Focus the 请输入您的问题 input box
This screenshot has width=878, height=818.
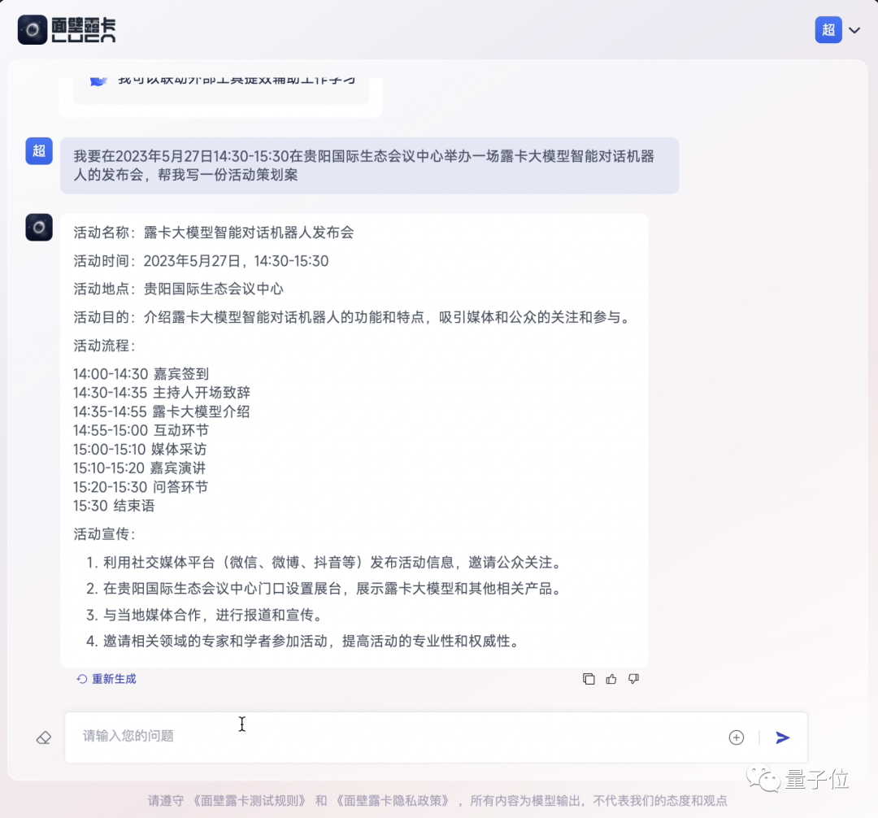390,737
